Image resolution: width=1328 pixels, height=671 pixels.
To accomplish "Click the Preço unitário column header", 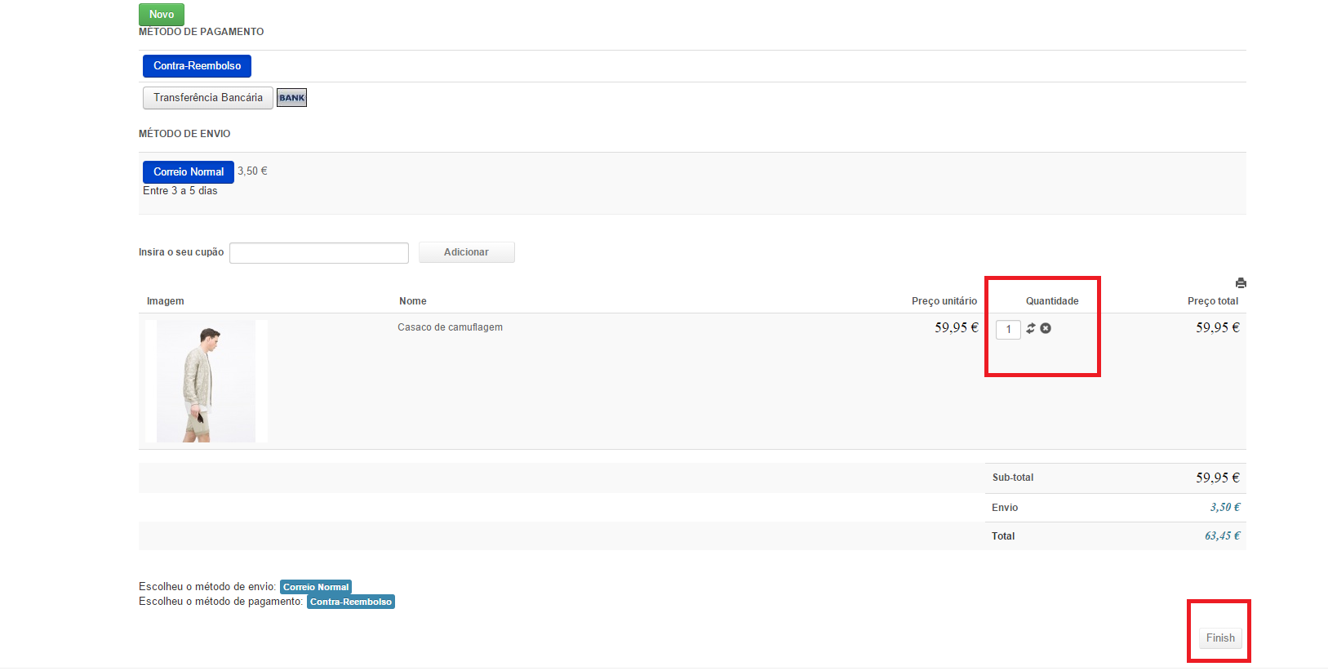I will pos(944,301).
